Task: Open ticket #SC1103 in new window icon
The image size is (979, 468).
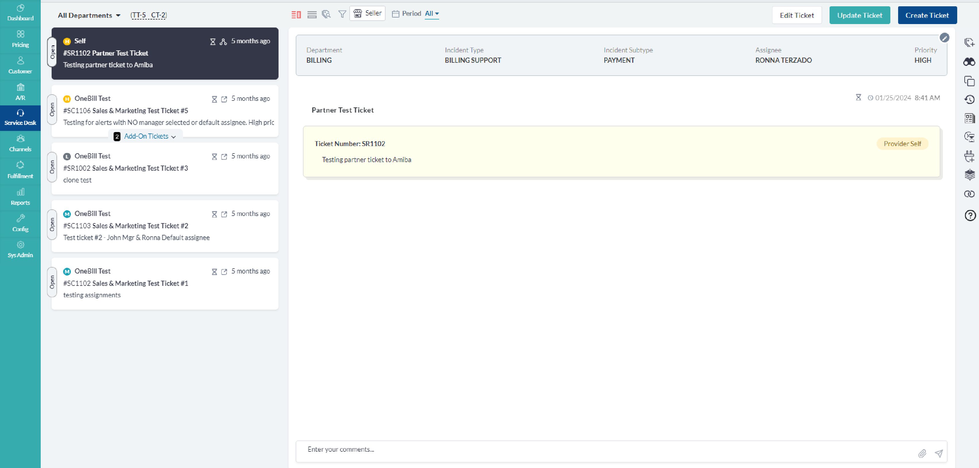Action: [224, 215]
